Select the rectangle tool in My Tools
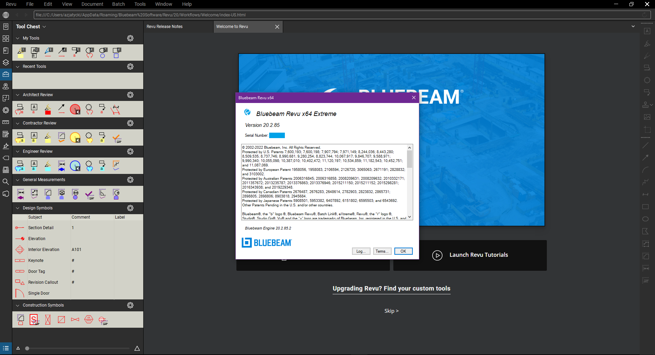 coord(116,53)
